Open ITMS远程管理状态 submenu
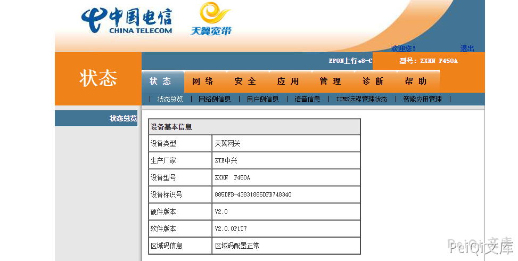The image size is (518, 261). click(361, 99)
